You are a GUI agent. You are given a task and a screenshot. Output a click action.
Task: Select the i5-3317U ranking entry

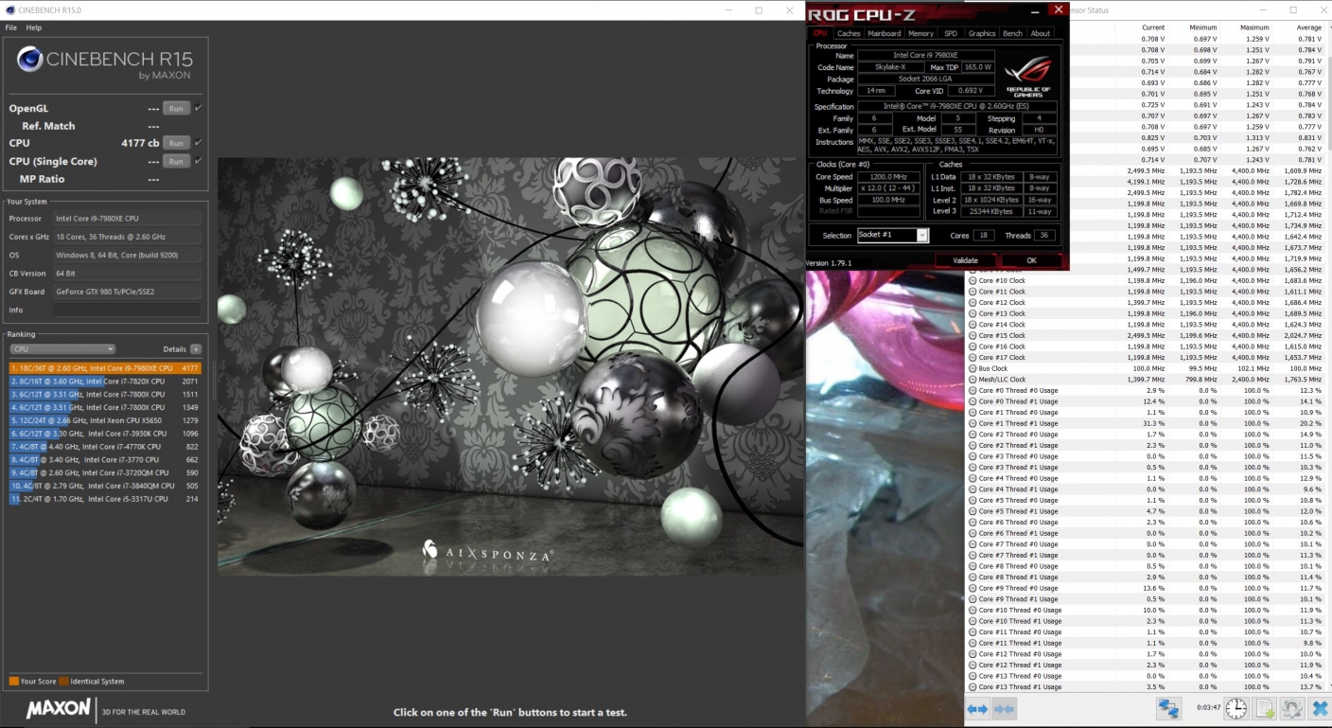point(105,499)
